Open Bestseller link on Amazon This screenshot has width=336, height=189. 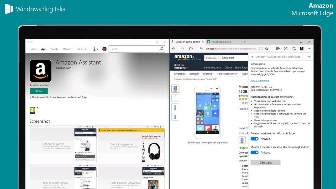coord(194,74)
